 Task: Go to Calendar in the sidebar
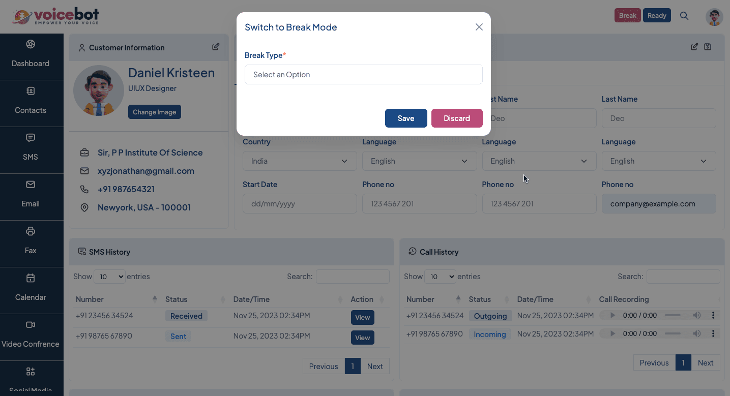pos(31,288)
